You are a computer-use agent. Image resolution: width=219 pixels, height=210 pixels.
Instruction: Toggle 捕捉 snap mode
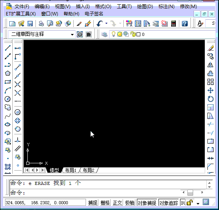coord(93,203)
